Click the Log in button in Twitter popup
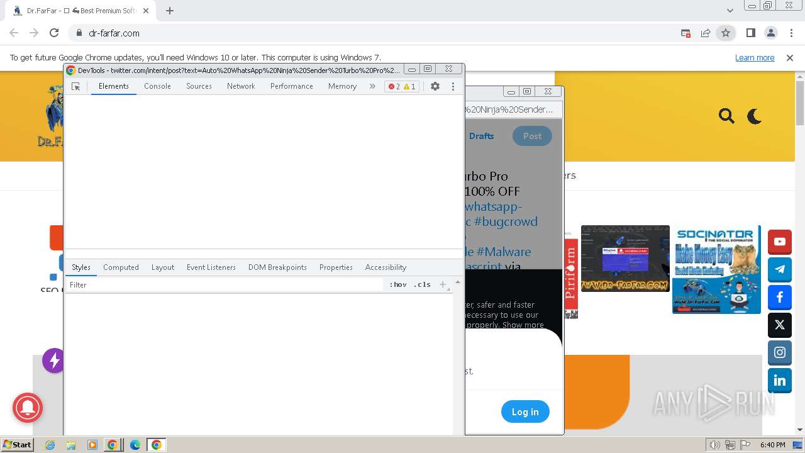Viewport: 805px width, 453px height. pyautogui.click(x=525, y=412)
